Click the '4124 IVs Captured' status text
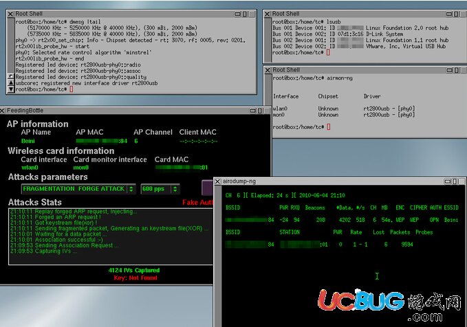The height and width of the screenshot is (327, 467). 134,271
